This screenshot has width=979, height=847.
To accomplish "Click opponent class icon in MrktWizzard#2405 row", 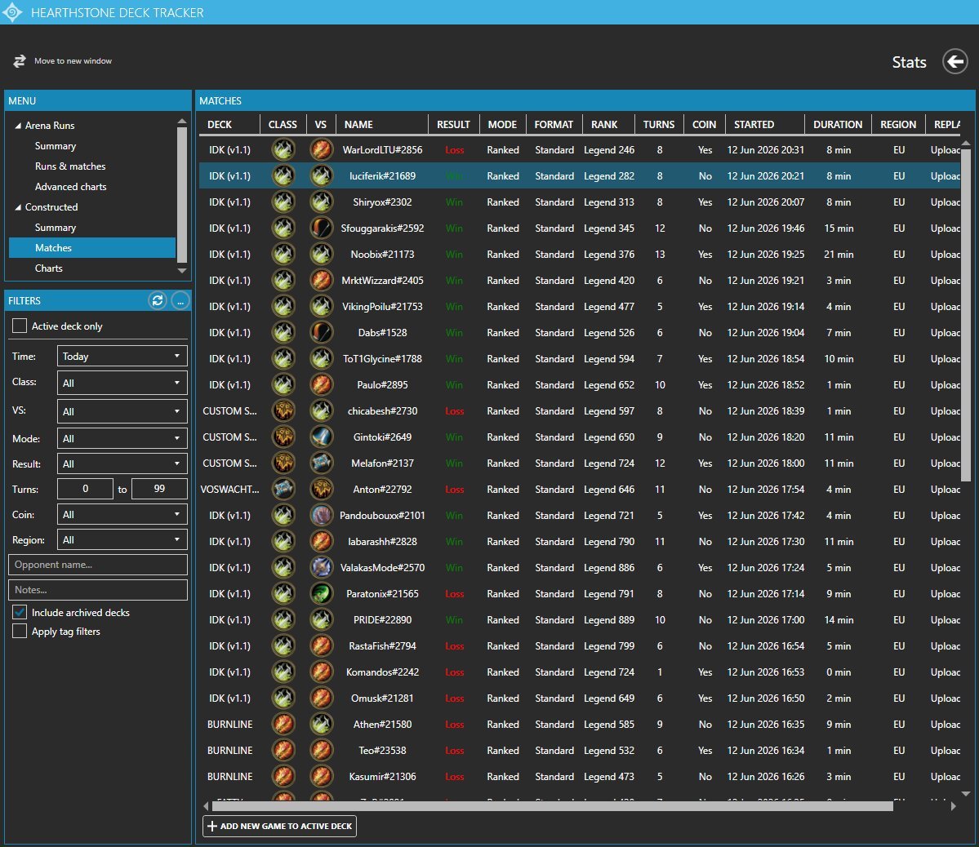I will [x=322, y=280].
